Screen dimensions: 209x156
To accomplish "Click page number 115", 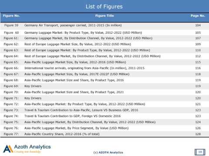I will 198,62.
